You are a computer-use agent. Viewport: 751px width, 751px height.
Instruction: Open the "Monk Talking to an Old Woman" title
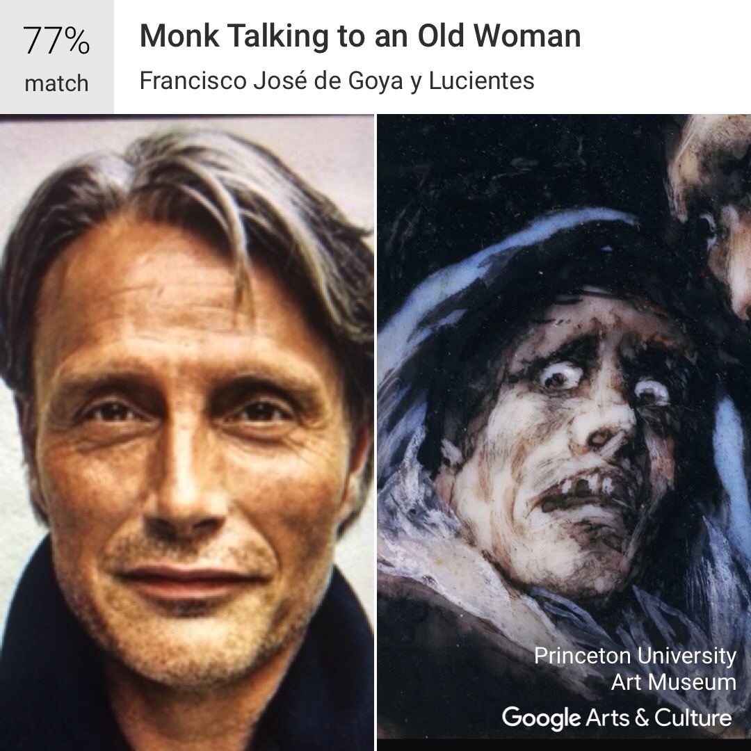point(360,36)
